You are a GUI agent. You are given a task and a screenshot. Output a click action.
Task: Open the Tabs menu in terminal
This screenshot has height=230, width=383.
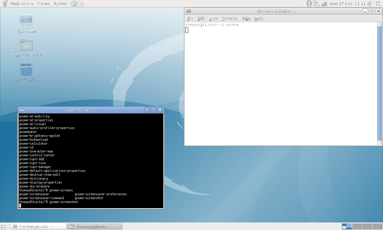point(246,19)
